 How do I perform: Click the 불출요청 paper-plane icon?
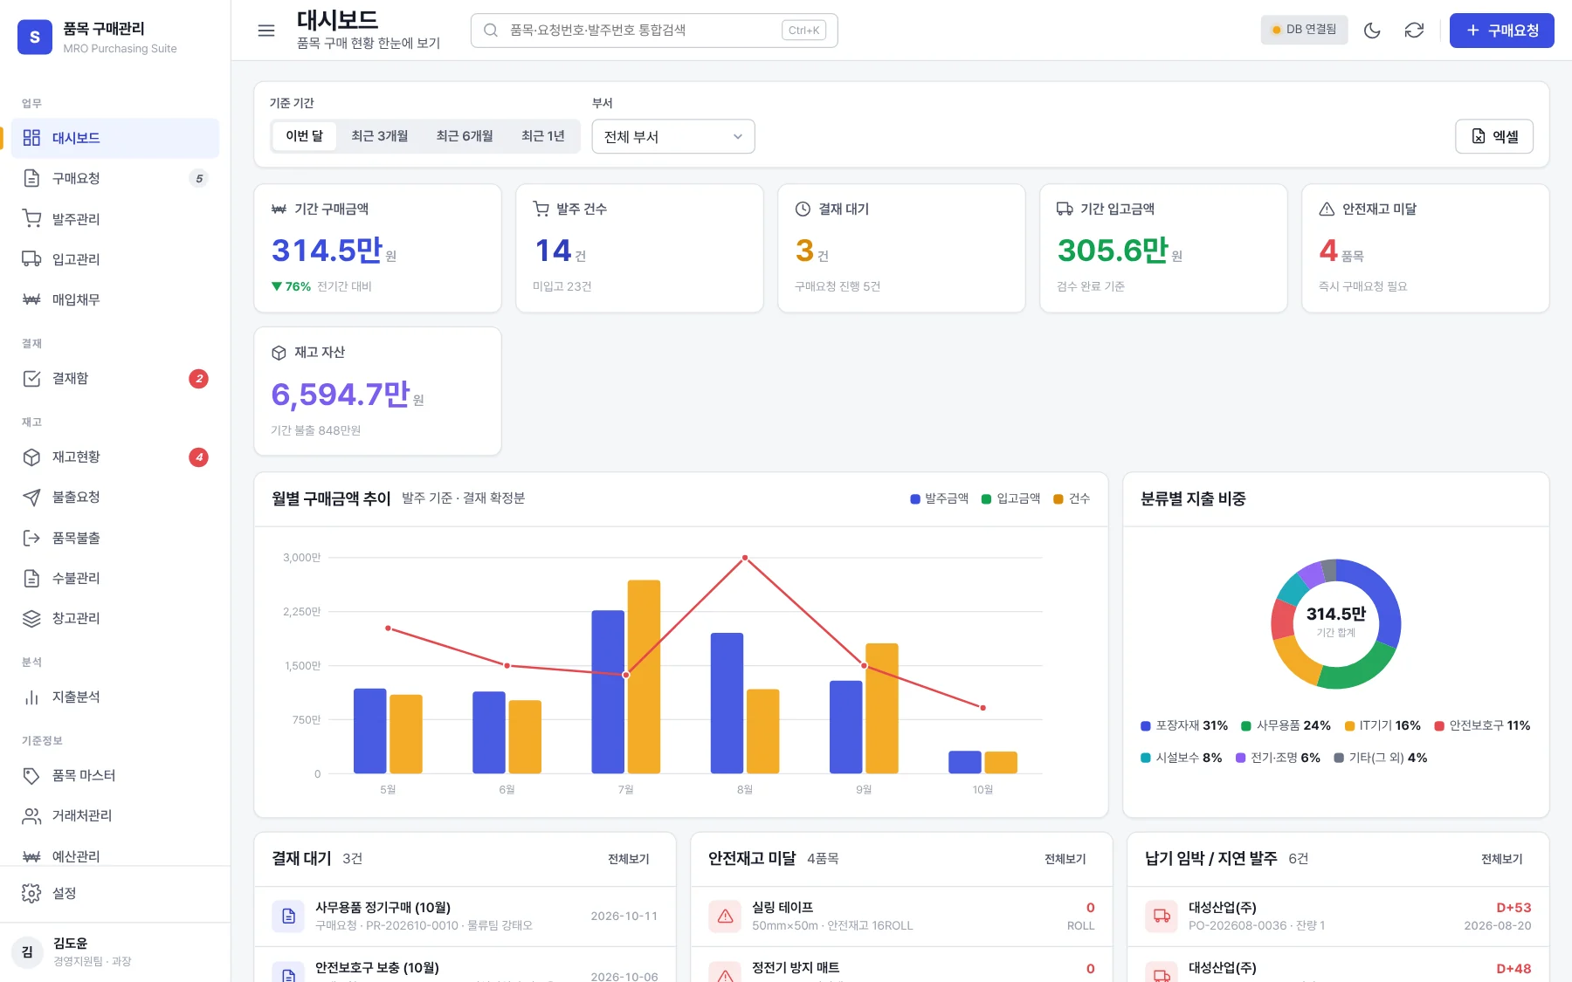coord(31,497)
